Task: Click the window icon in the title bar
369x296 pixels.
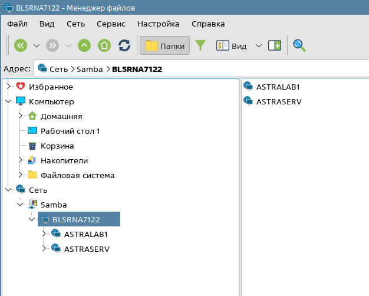Action: click(8, 8)
